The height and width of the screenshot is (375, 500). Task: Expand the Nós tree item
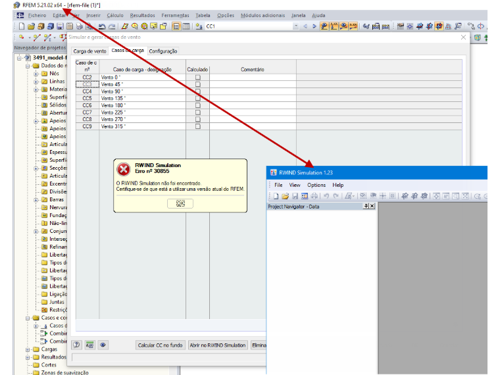(x=36, y=74)
